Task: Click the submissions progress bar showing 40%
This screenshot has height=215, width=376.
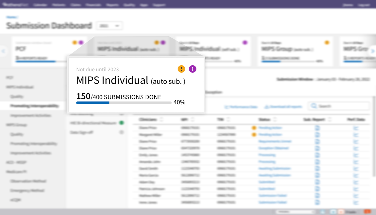Action: (124, 103)
